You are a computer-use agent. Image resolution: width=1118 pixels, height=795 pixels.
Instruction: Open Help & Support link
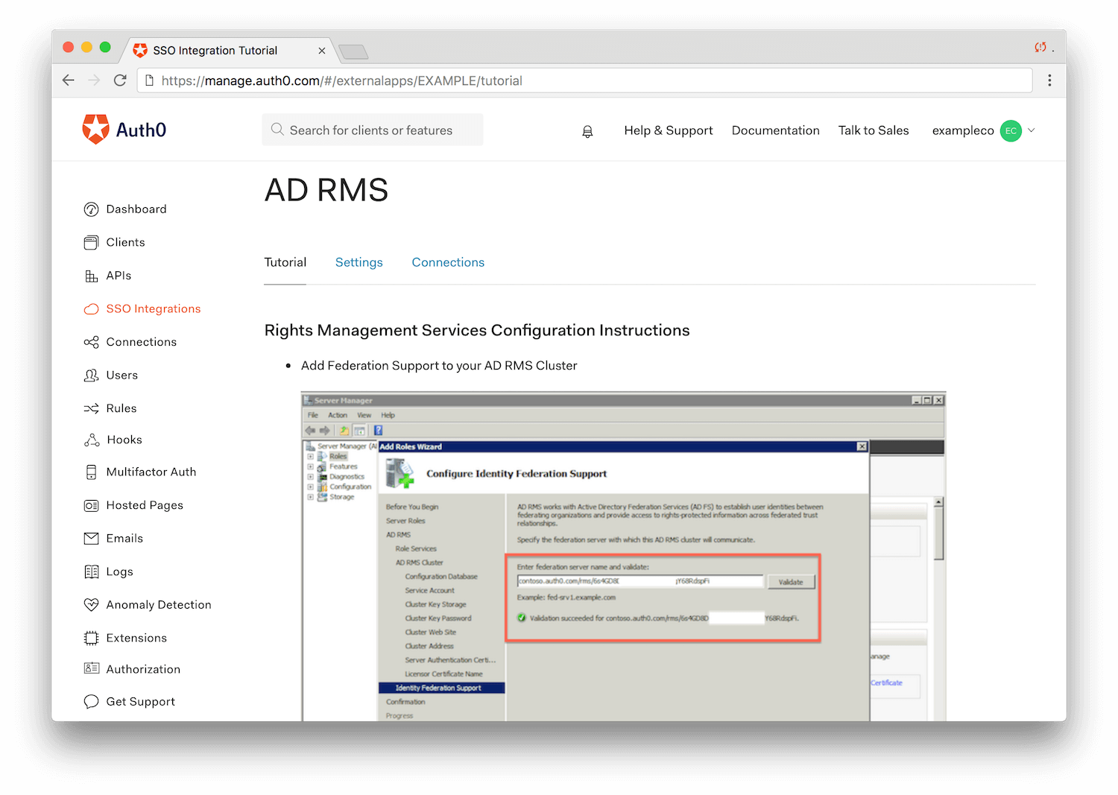(x=668, y=130)
